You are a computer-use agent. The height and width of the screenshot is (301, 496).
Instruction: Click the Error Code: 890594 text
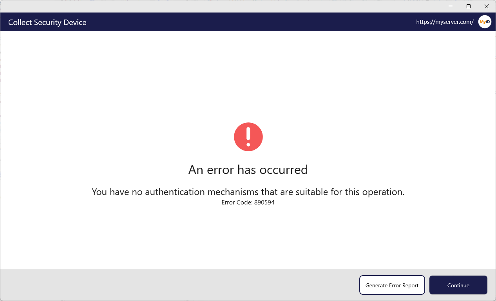point(248,202)
